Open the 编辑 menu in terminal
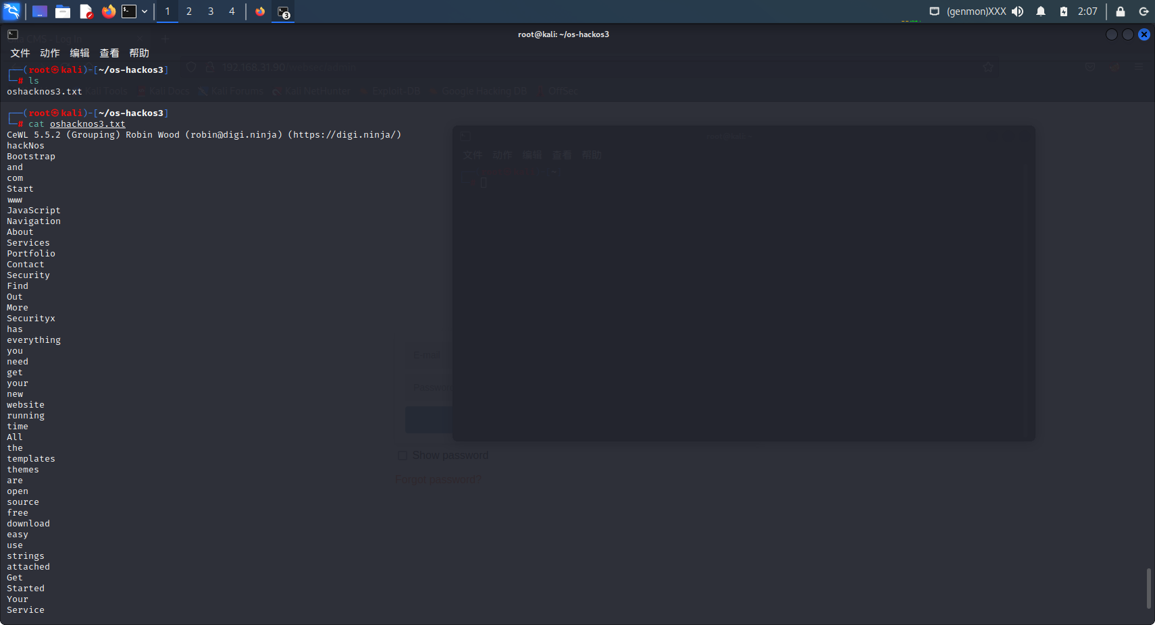Screen dimensions: 1155x625 coord(80,53)
